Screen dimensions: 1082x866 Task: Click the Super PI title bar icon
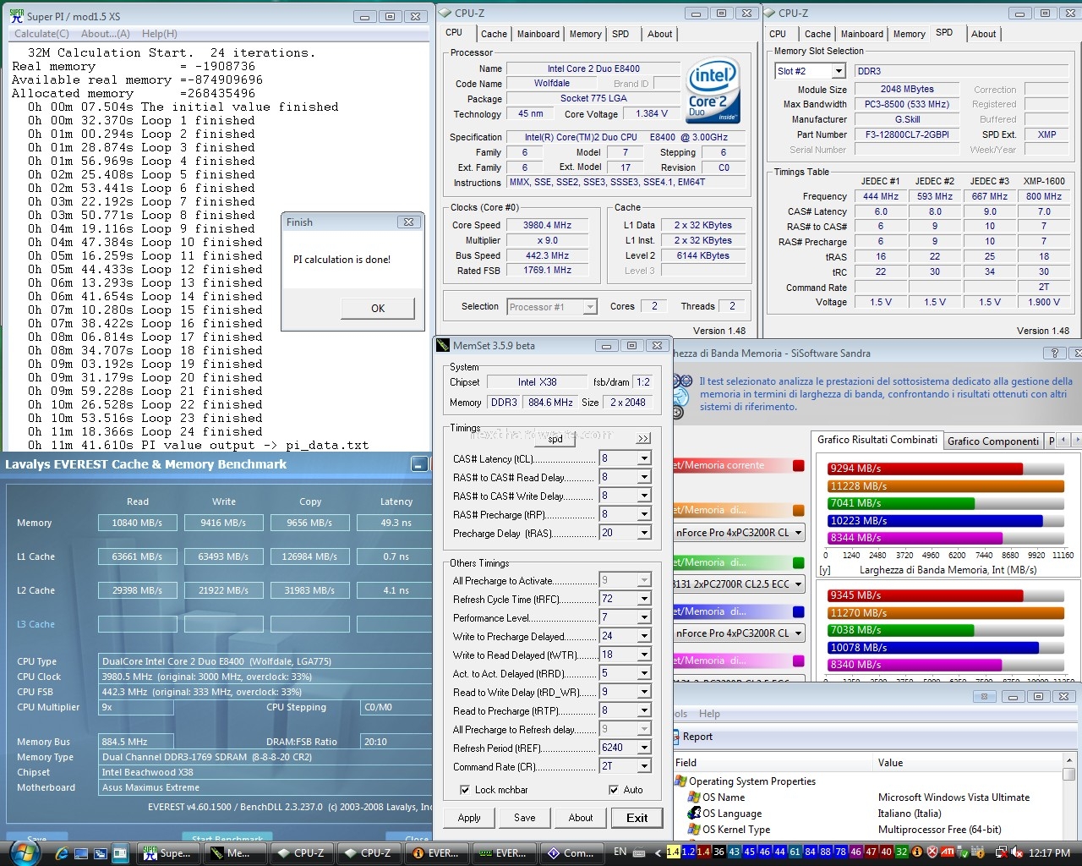click(16, 15)
